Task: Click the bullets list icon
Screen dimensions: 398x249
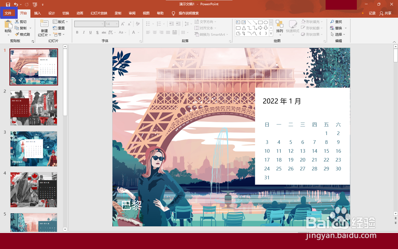Action: 148,24
